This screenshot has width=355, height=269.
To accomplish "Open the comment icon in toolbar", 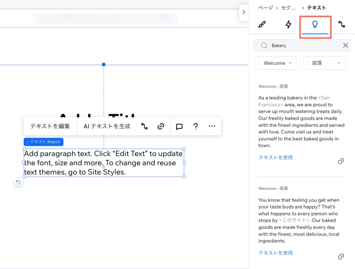I will 179,126.
